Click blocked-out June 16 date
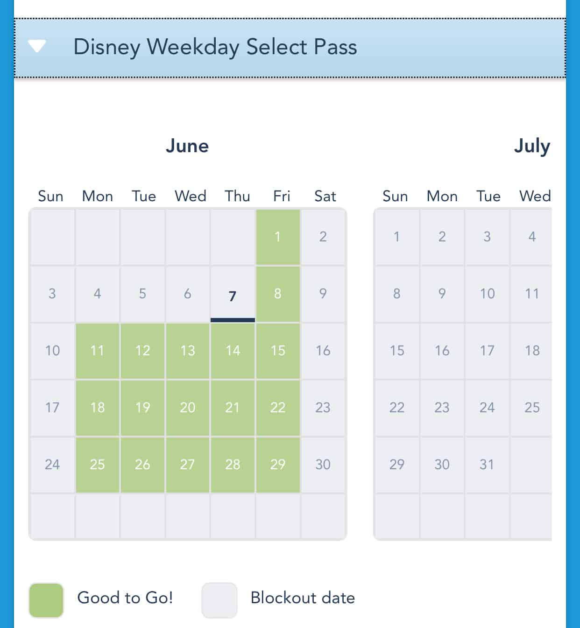Screen dimensions: 580x628 (323, 351)
